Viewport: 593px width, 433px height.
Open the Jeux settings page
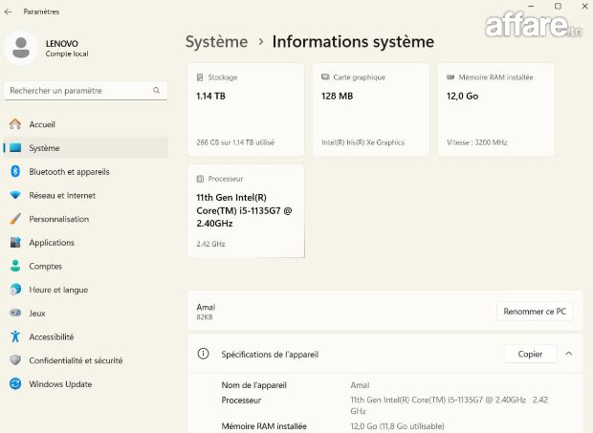tap(37, 314)
